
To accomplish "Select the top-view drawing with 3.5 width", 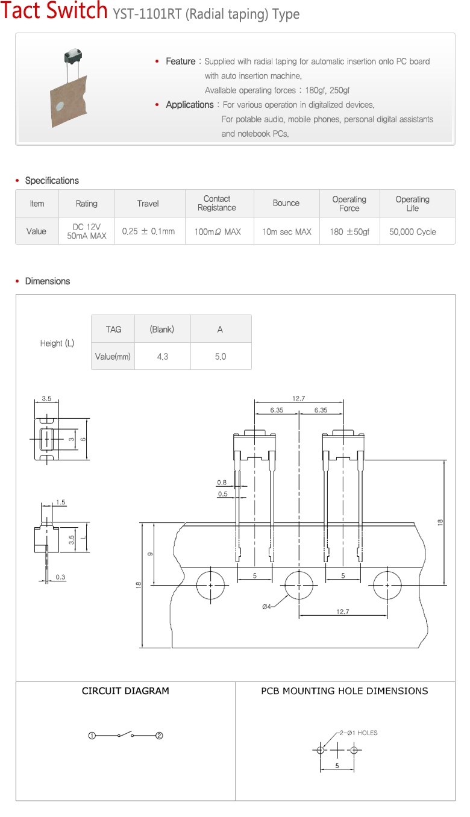I will 46,439.
